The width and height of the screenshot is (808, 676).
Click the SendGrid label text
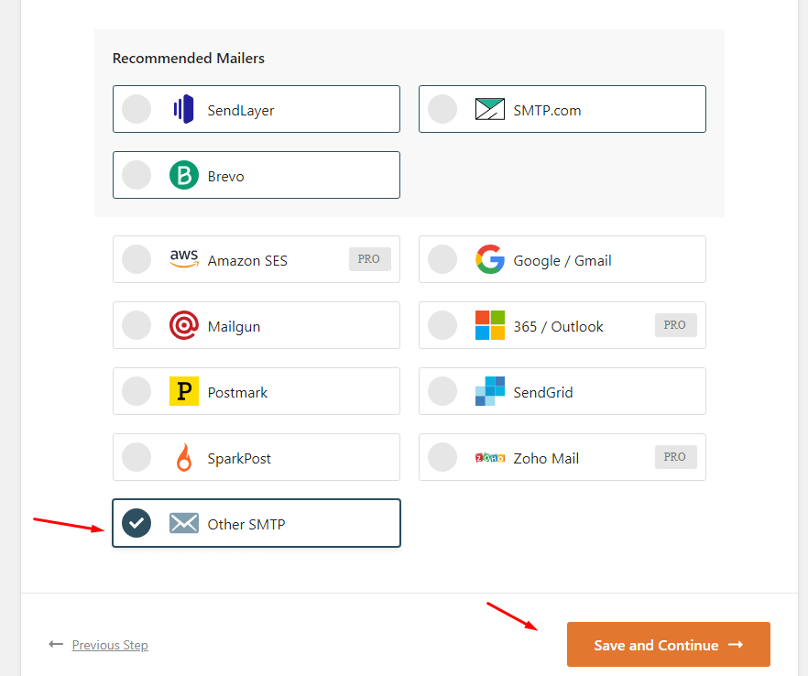click(x=543, y=393)
